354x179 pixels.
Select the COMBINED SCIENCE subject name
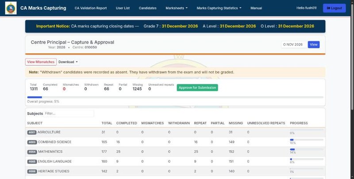[54, 142]
